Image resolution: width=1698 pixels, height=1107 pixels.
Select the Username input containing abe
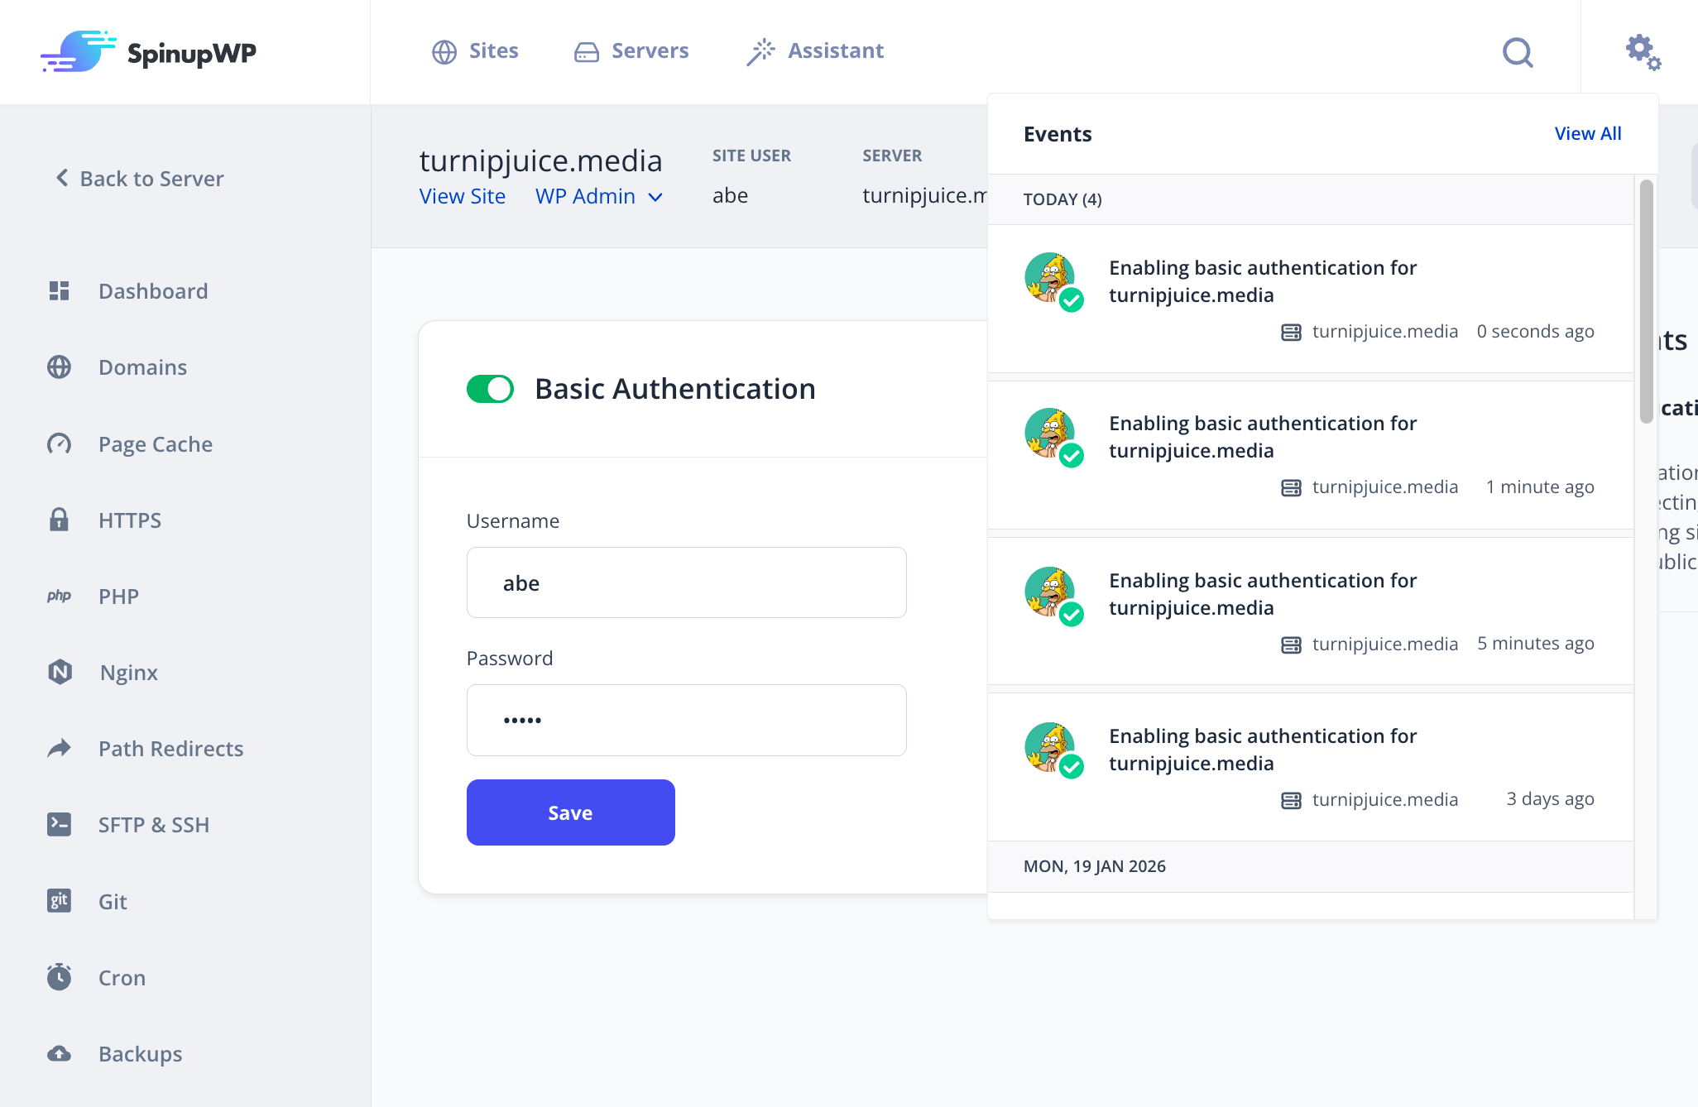click(686, 582)
